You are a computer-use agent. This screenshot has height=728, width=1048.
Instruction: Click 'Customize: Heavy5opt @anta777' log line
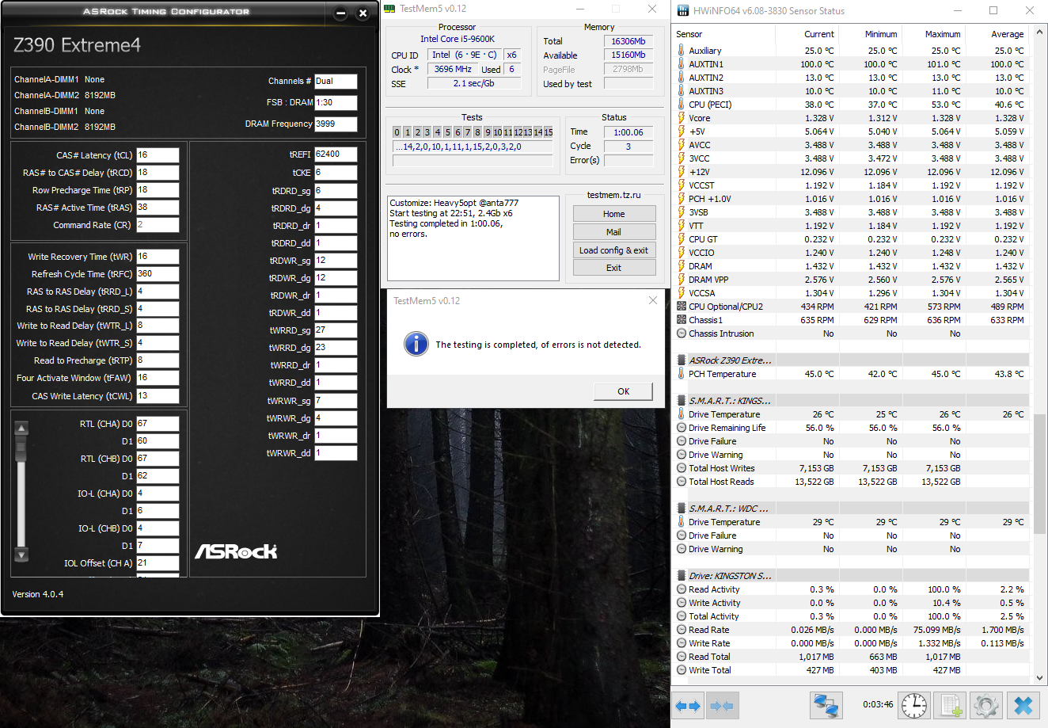point(454,203)
